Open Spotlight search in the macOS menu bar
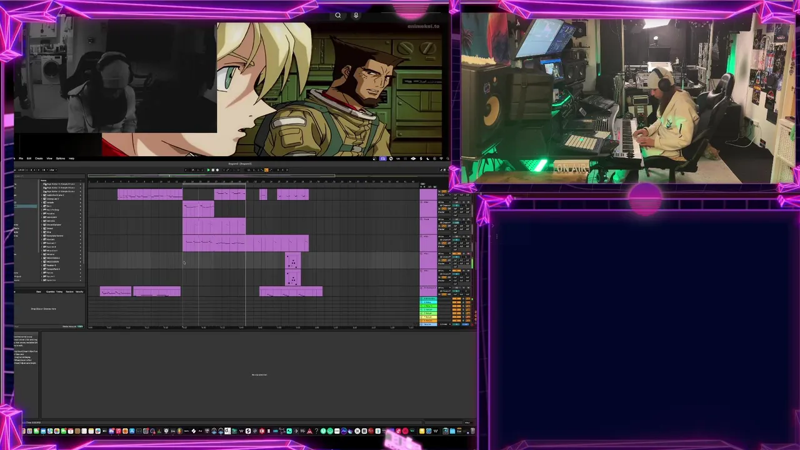Viewport: 800px width, 450px height. [447, 159]
